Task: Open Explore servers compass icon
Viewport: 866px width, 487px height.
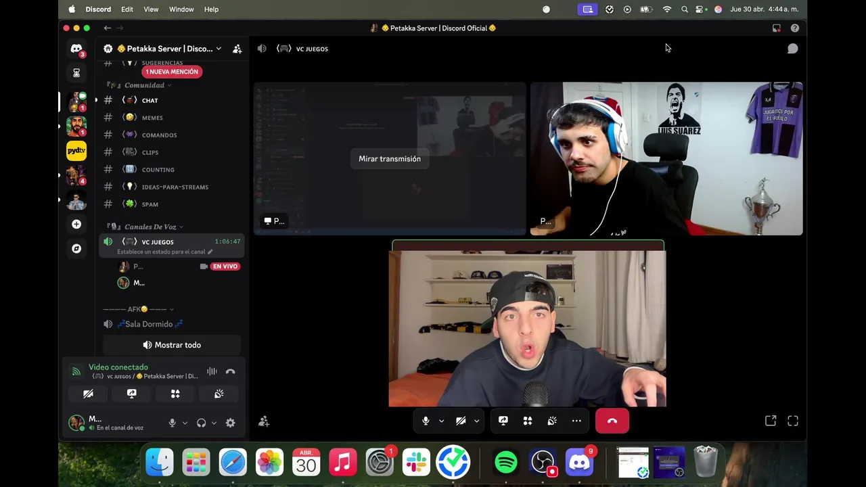Action: pos(76,248)
